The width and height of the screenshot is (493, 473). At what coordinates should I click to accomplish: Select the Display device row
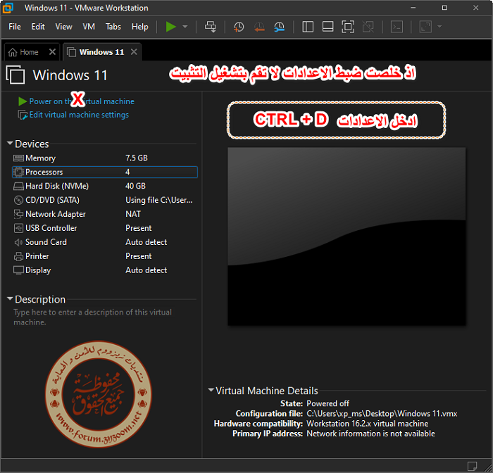click(x=105, y=270)
